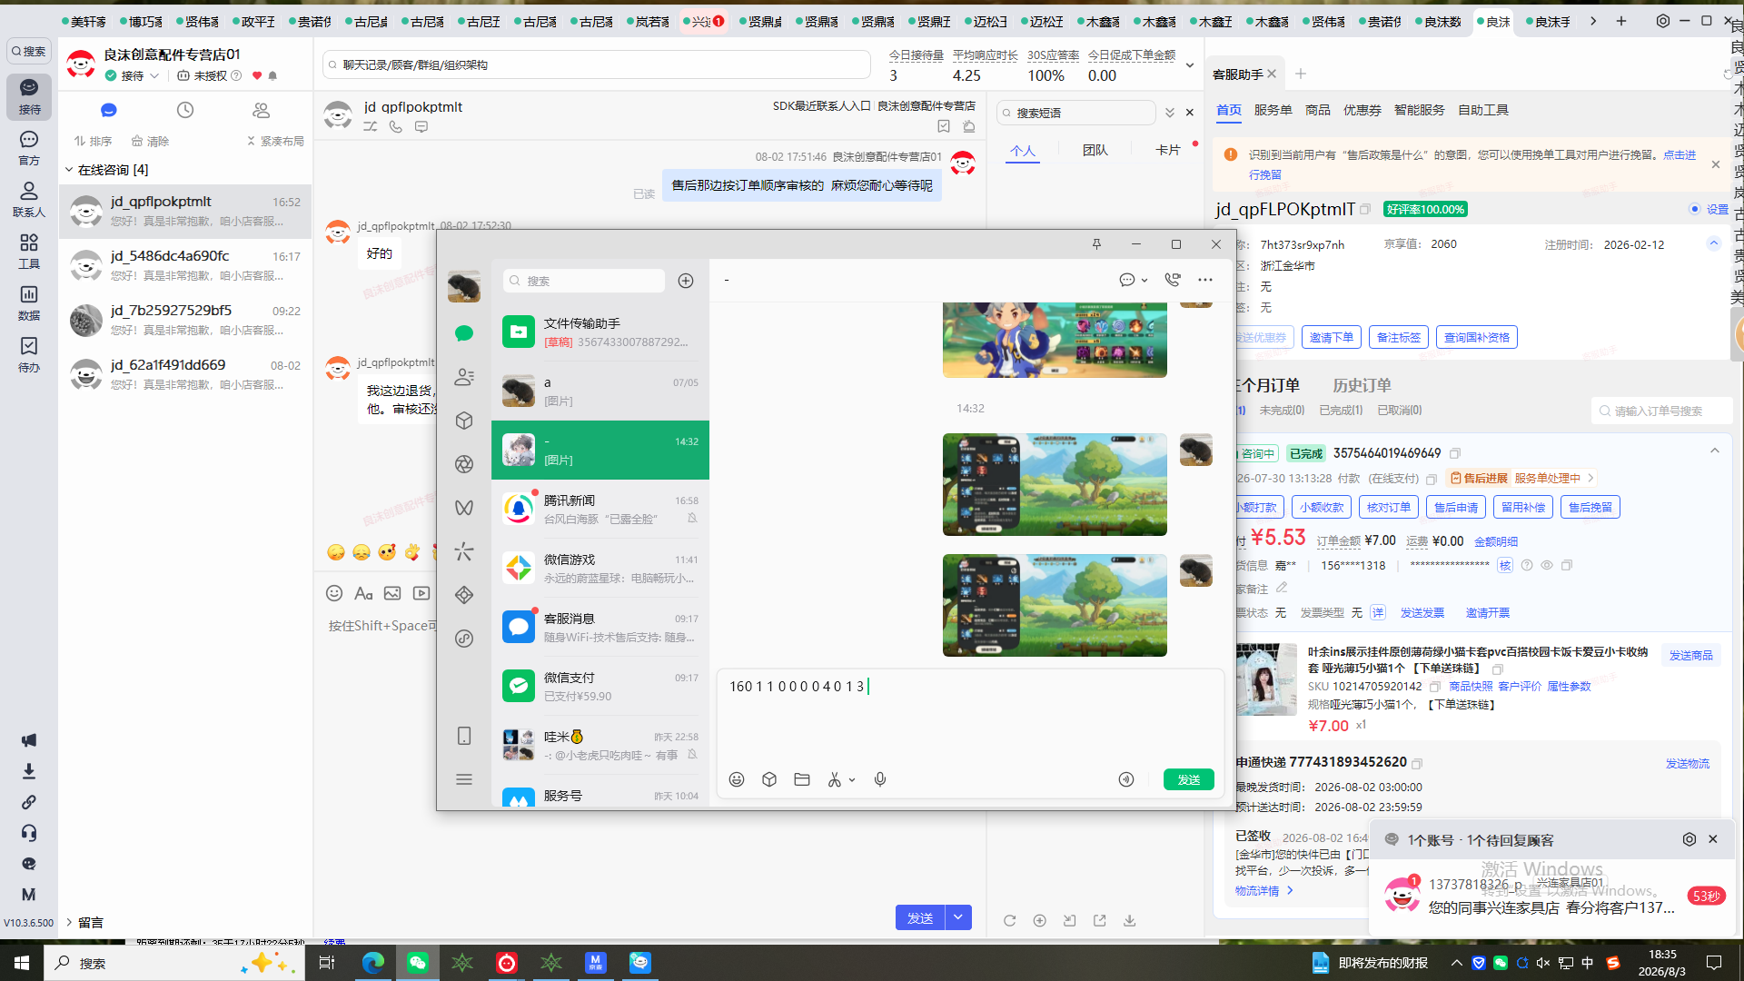Toggle 紧凑布局 in the conversation list

276,141
